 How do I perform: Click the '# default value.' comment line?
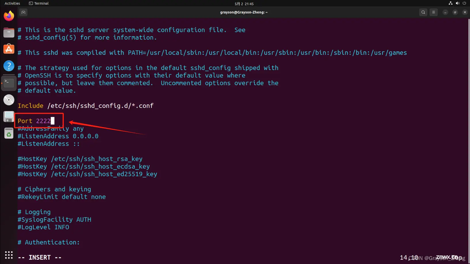tap(47, 91)
